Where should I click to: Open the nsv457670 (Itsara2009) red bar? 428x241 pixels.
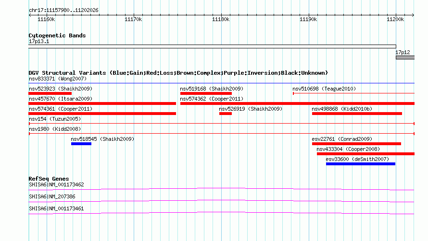102,103
